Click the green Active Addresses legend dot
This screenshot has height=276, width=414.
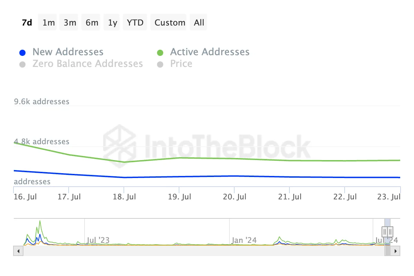(x=160, y=53)
